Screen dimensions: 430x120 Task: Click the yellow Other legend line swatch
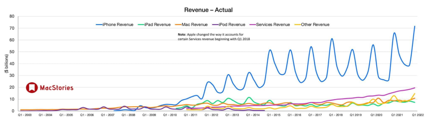[297, 25]
